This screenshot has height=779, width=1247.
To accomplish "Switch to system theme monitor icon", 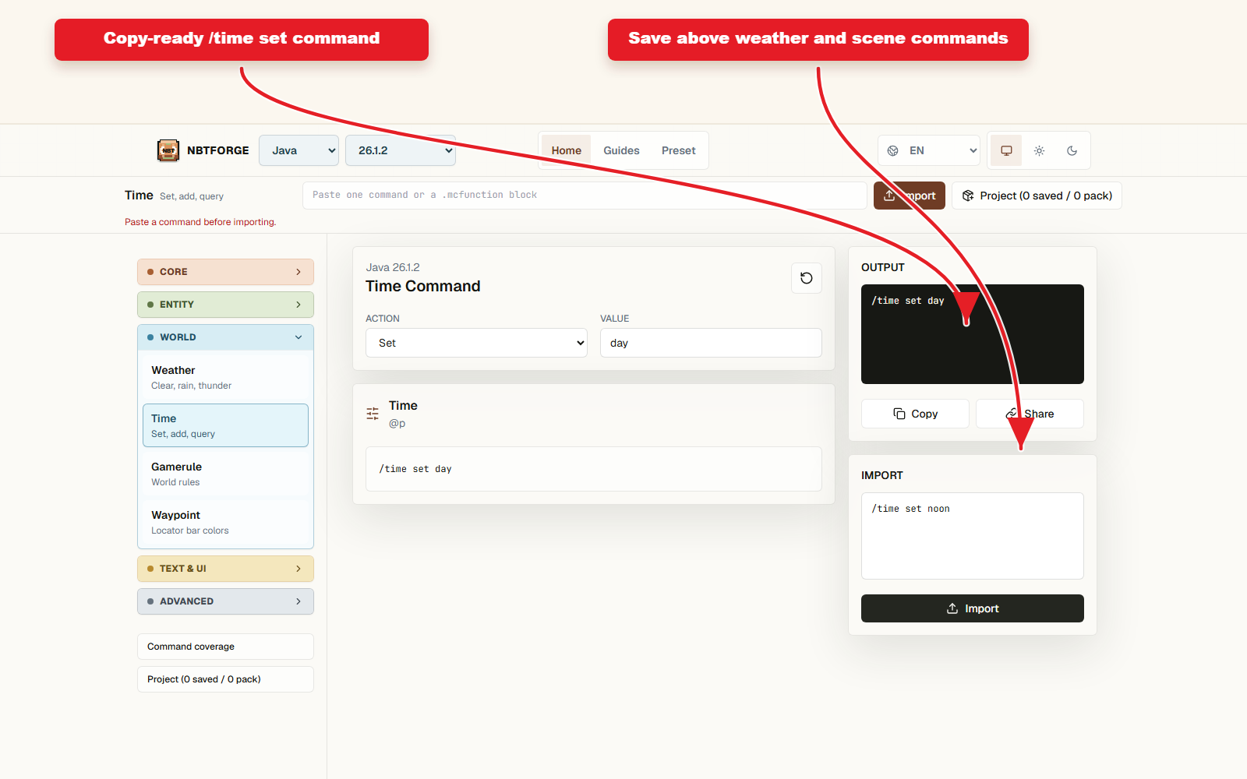I will 1006,150.
